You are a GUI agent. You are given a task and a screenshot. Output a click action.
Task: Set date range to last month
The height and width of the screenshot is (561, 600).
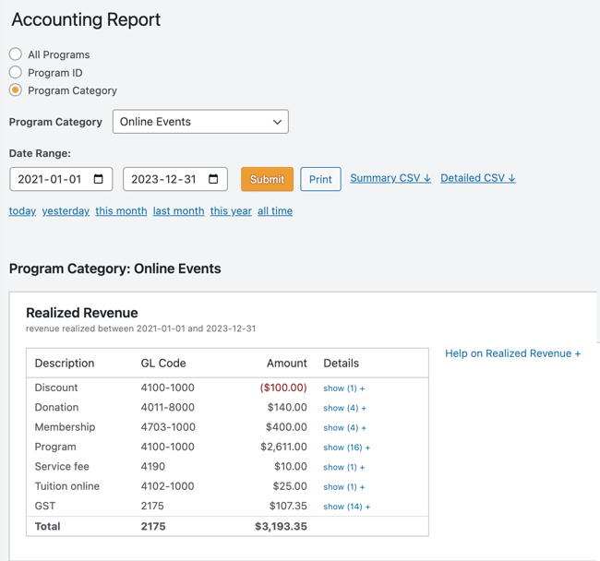pyautogui.click(x=178, y=211)
